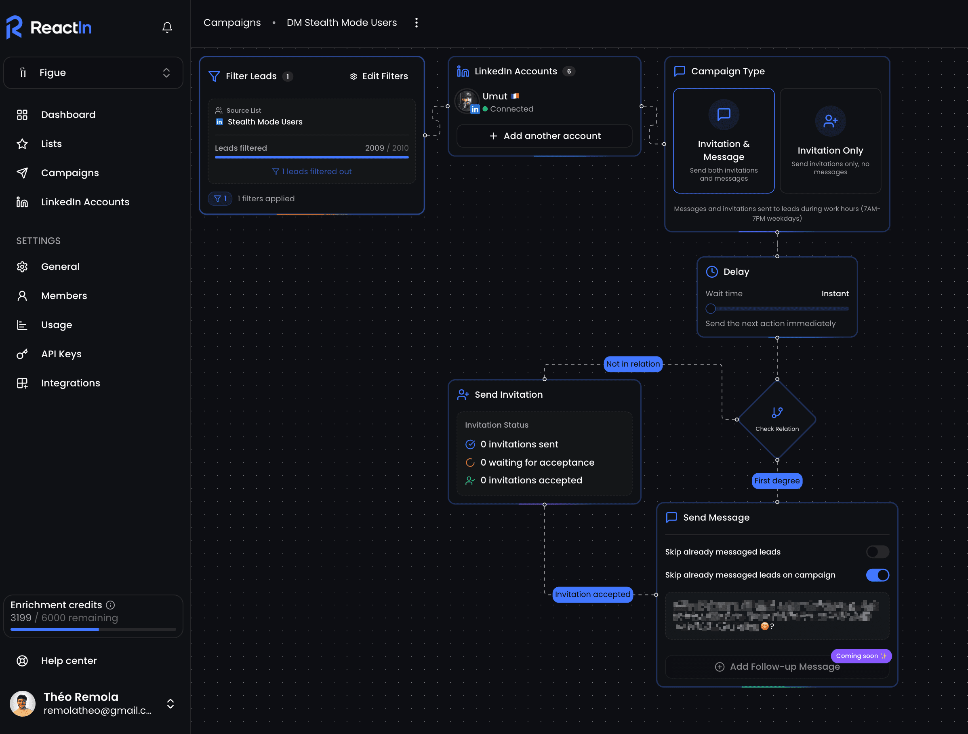Screen dimensions: 968x734
Task: Go to Integrations settings
Action: [70, 383]
